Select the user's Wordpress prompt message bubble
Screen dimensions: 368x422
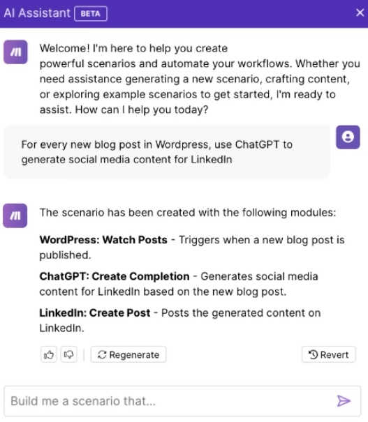[167, 152]
